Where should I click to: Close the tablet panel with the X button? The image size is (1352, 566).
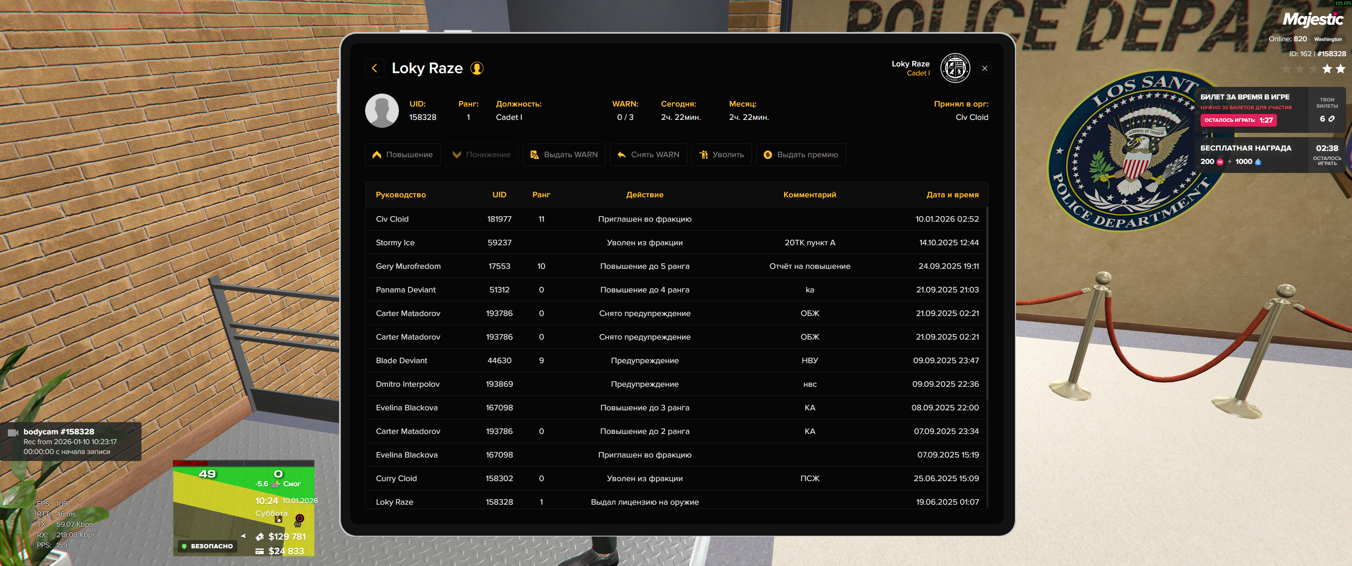pyautogui.click(x=985, y=68)
